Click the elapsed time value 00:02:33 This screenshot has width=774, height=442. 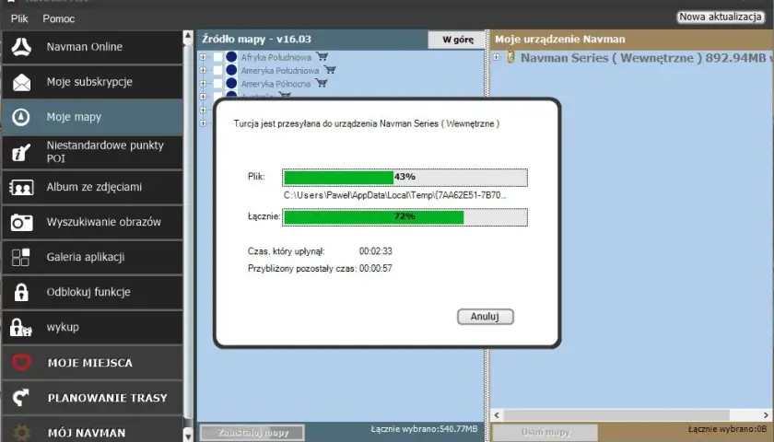[376, 251]
